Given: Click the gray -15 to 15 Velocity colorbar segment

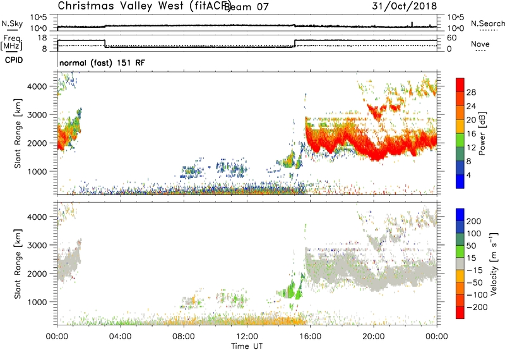Looking at the screenshot, I should [460, 263].
